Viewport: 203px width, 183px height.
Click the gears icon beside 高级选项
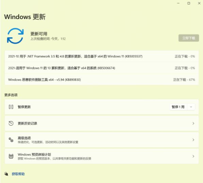[x=11, y=140]
